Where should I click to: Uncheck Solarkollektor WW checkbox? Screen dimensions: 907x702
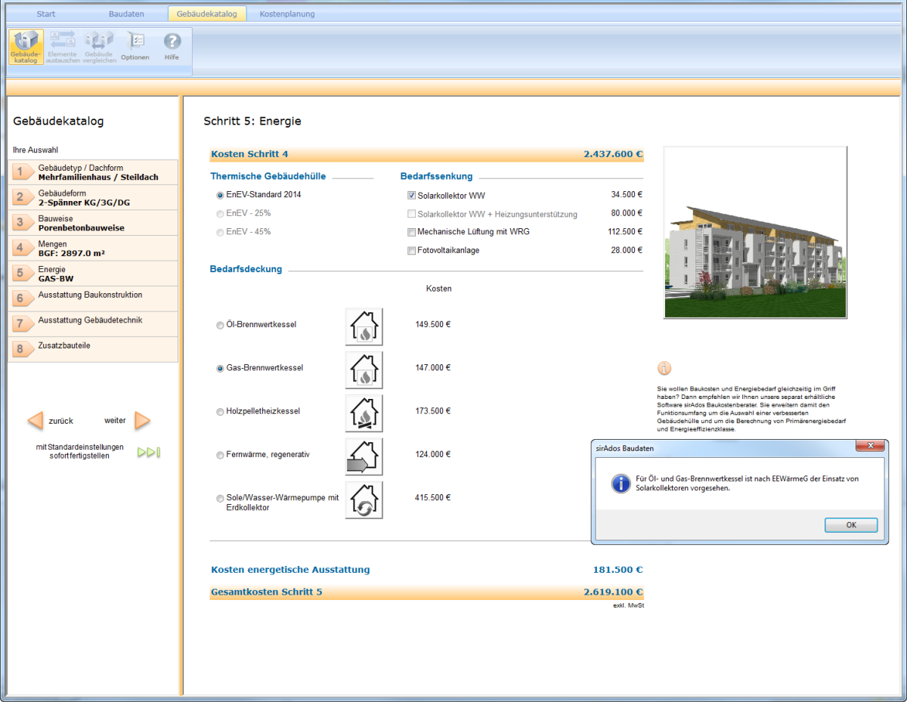coord(412,195)
